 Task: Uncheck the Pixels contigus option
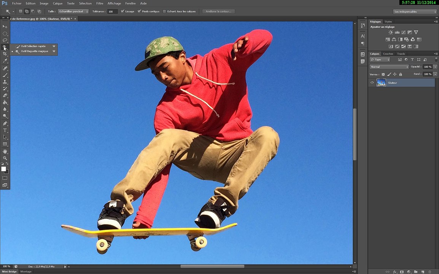pos(139,11)
